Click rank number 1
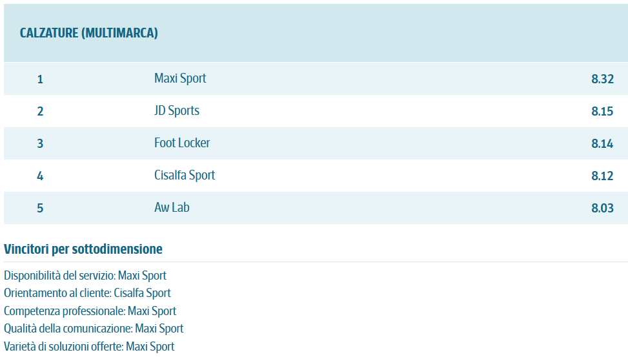Image resolution: width=628 pixels, height=359 pixels. pyautogui.click(x=40, y=79)
